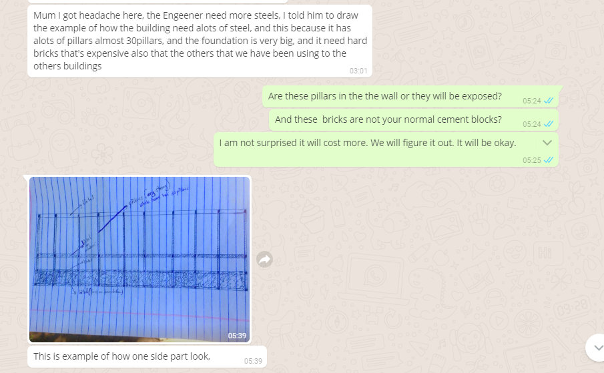This screenshot has width=604, height=373.
Task: Click the 05:24 time on the pillars question
Action: pos(531,101)
